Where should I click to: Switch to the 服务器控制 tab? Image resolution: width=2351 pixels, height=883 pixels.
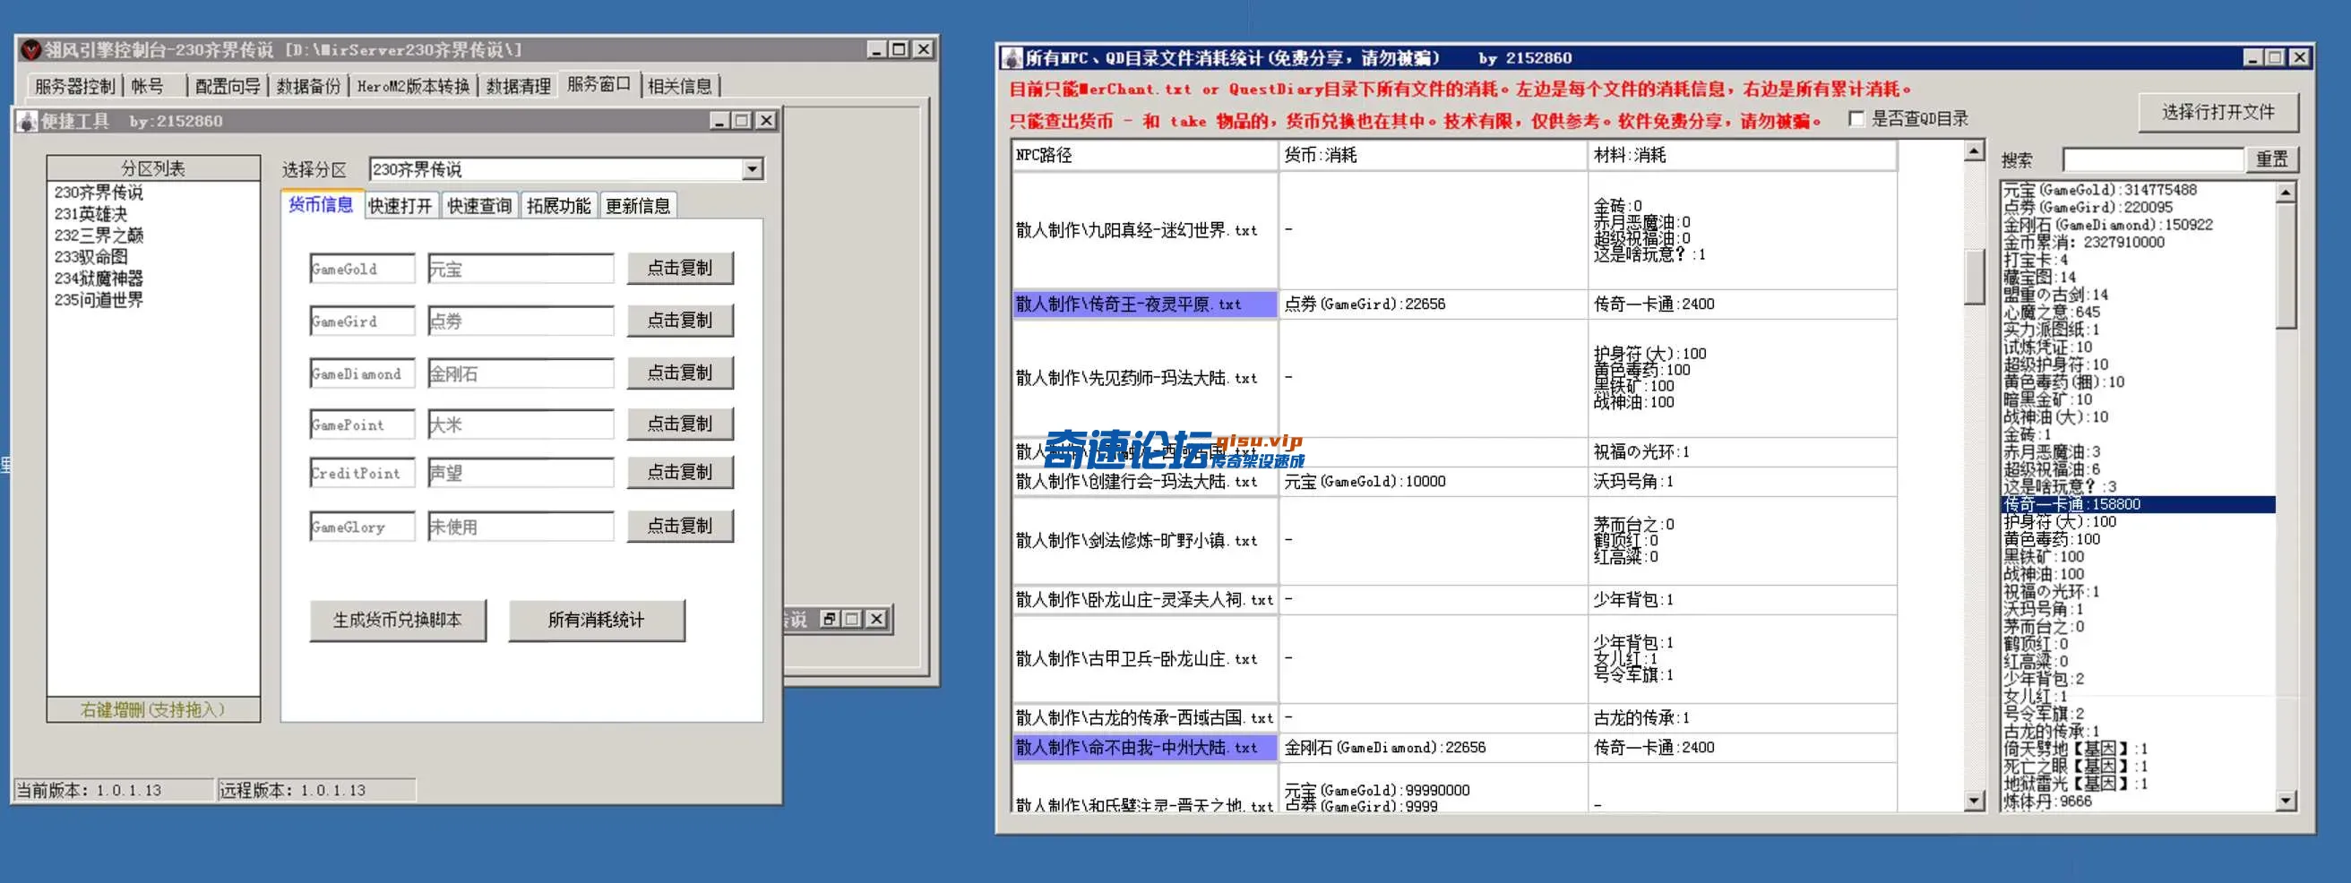pyautogui.click(x=75, y=86)
